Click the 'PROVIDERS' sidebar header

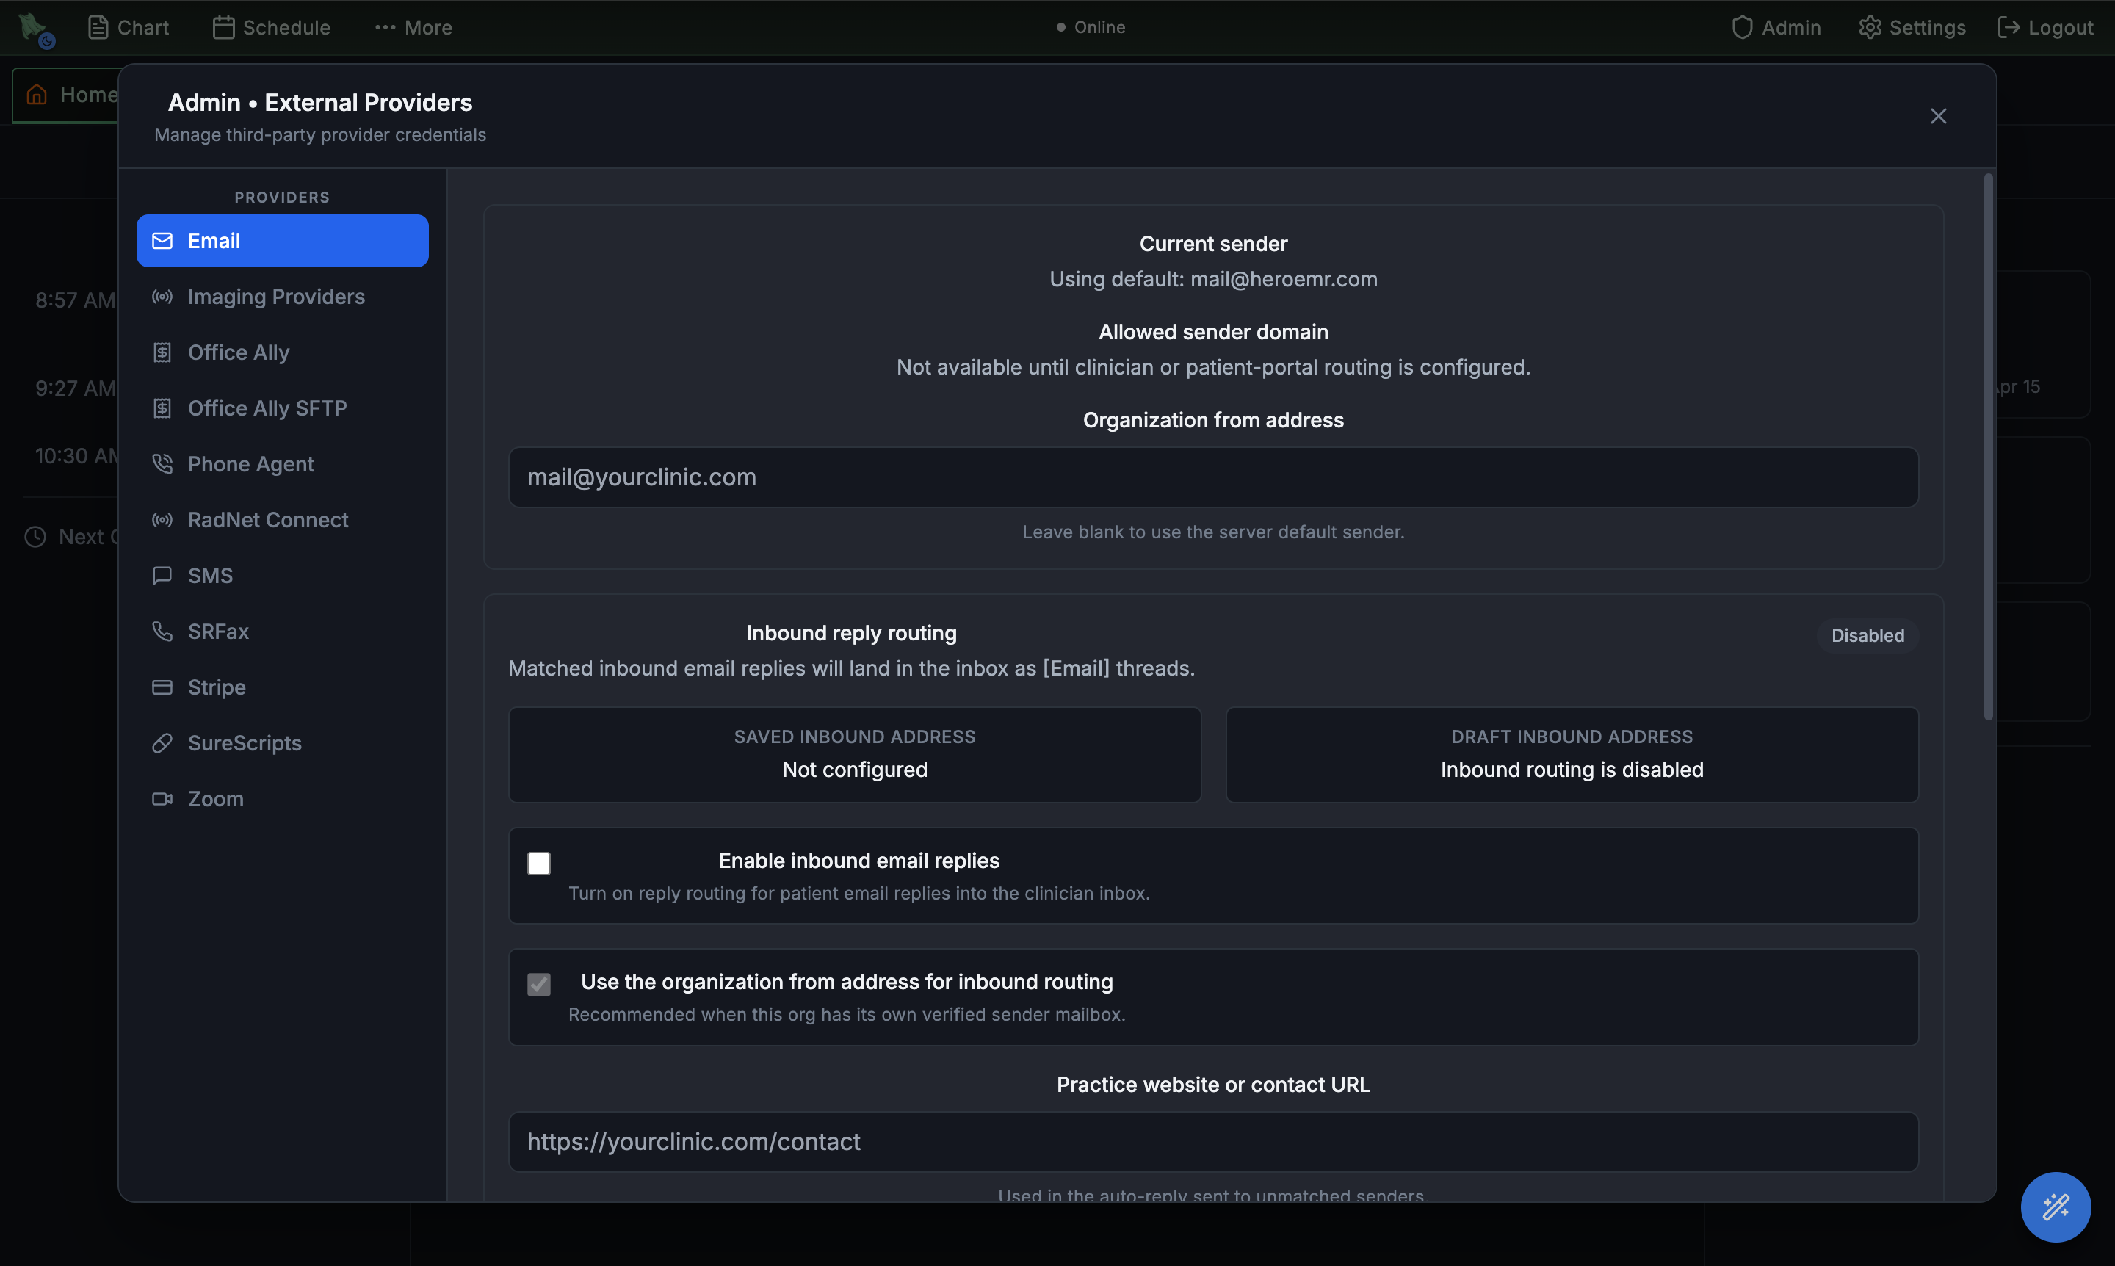coord(283,197)
